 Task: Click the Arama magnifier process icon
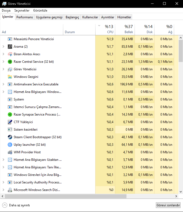tap(10, 47)
